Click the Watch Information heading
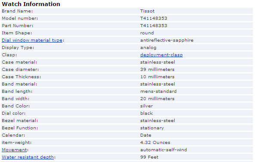 (31, 4)
